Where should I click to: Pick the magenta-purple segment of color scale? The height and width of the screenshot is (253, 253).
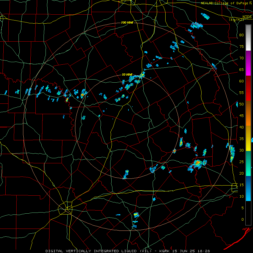[x=248, y=63]
